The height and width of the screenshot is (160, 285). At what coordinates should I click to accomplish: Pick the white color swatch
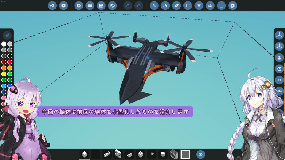[4, 44]
